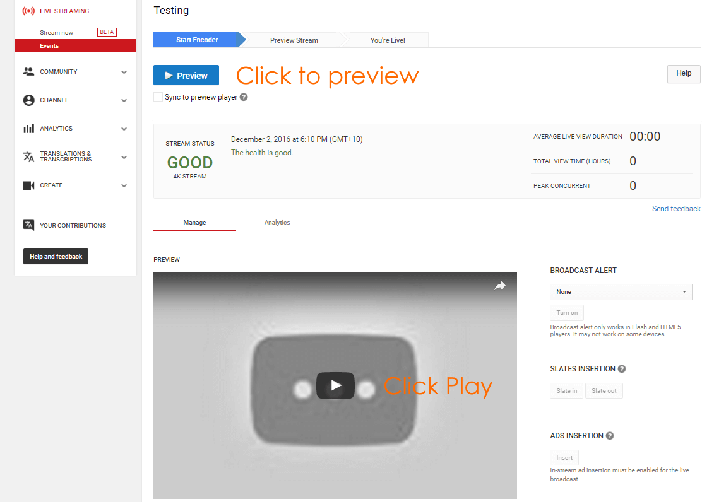Select the You're Live! step

pyautogui.click(x=388, y=40)
